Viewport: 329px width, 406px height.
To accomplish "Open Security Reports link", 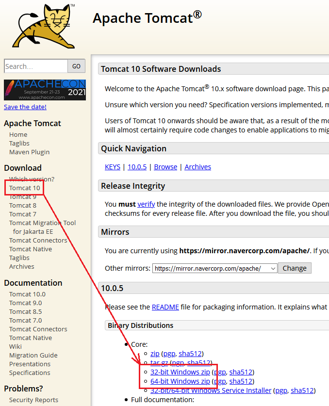I will 33,400.
